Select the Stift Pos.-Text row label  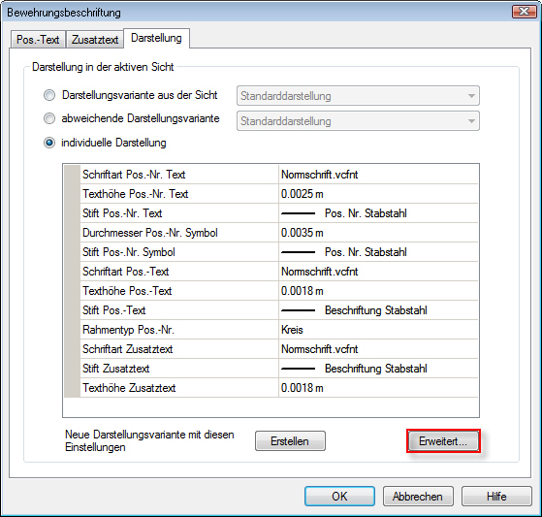pyautogui.click(x=179, y=309)
